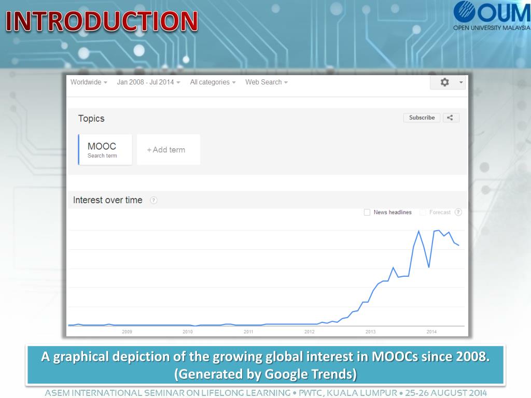Open the Jan 2008 - Jul 2014 date dropdown
The image size is (531, 398).
[148, 82]
